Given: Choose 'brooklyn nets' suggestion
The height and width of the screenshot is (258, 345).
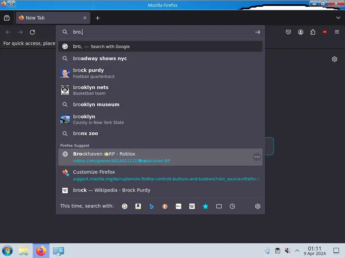Looking at the screenshot, I should pyautogui.click(x=160, y=90).
